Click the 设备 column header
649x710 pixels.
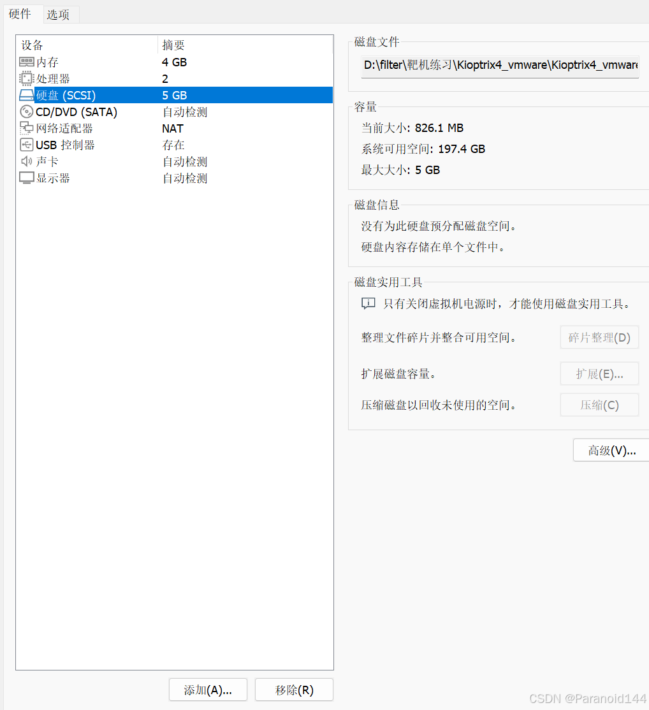[32, 45]
